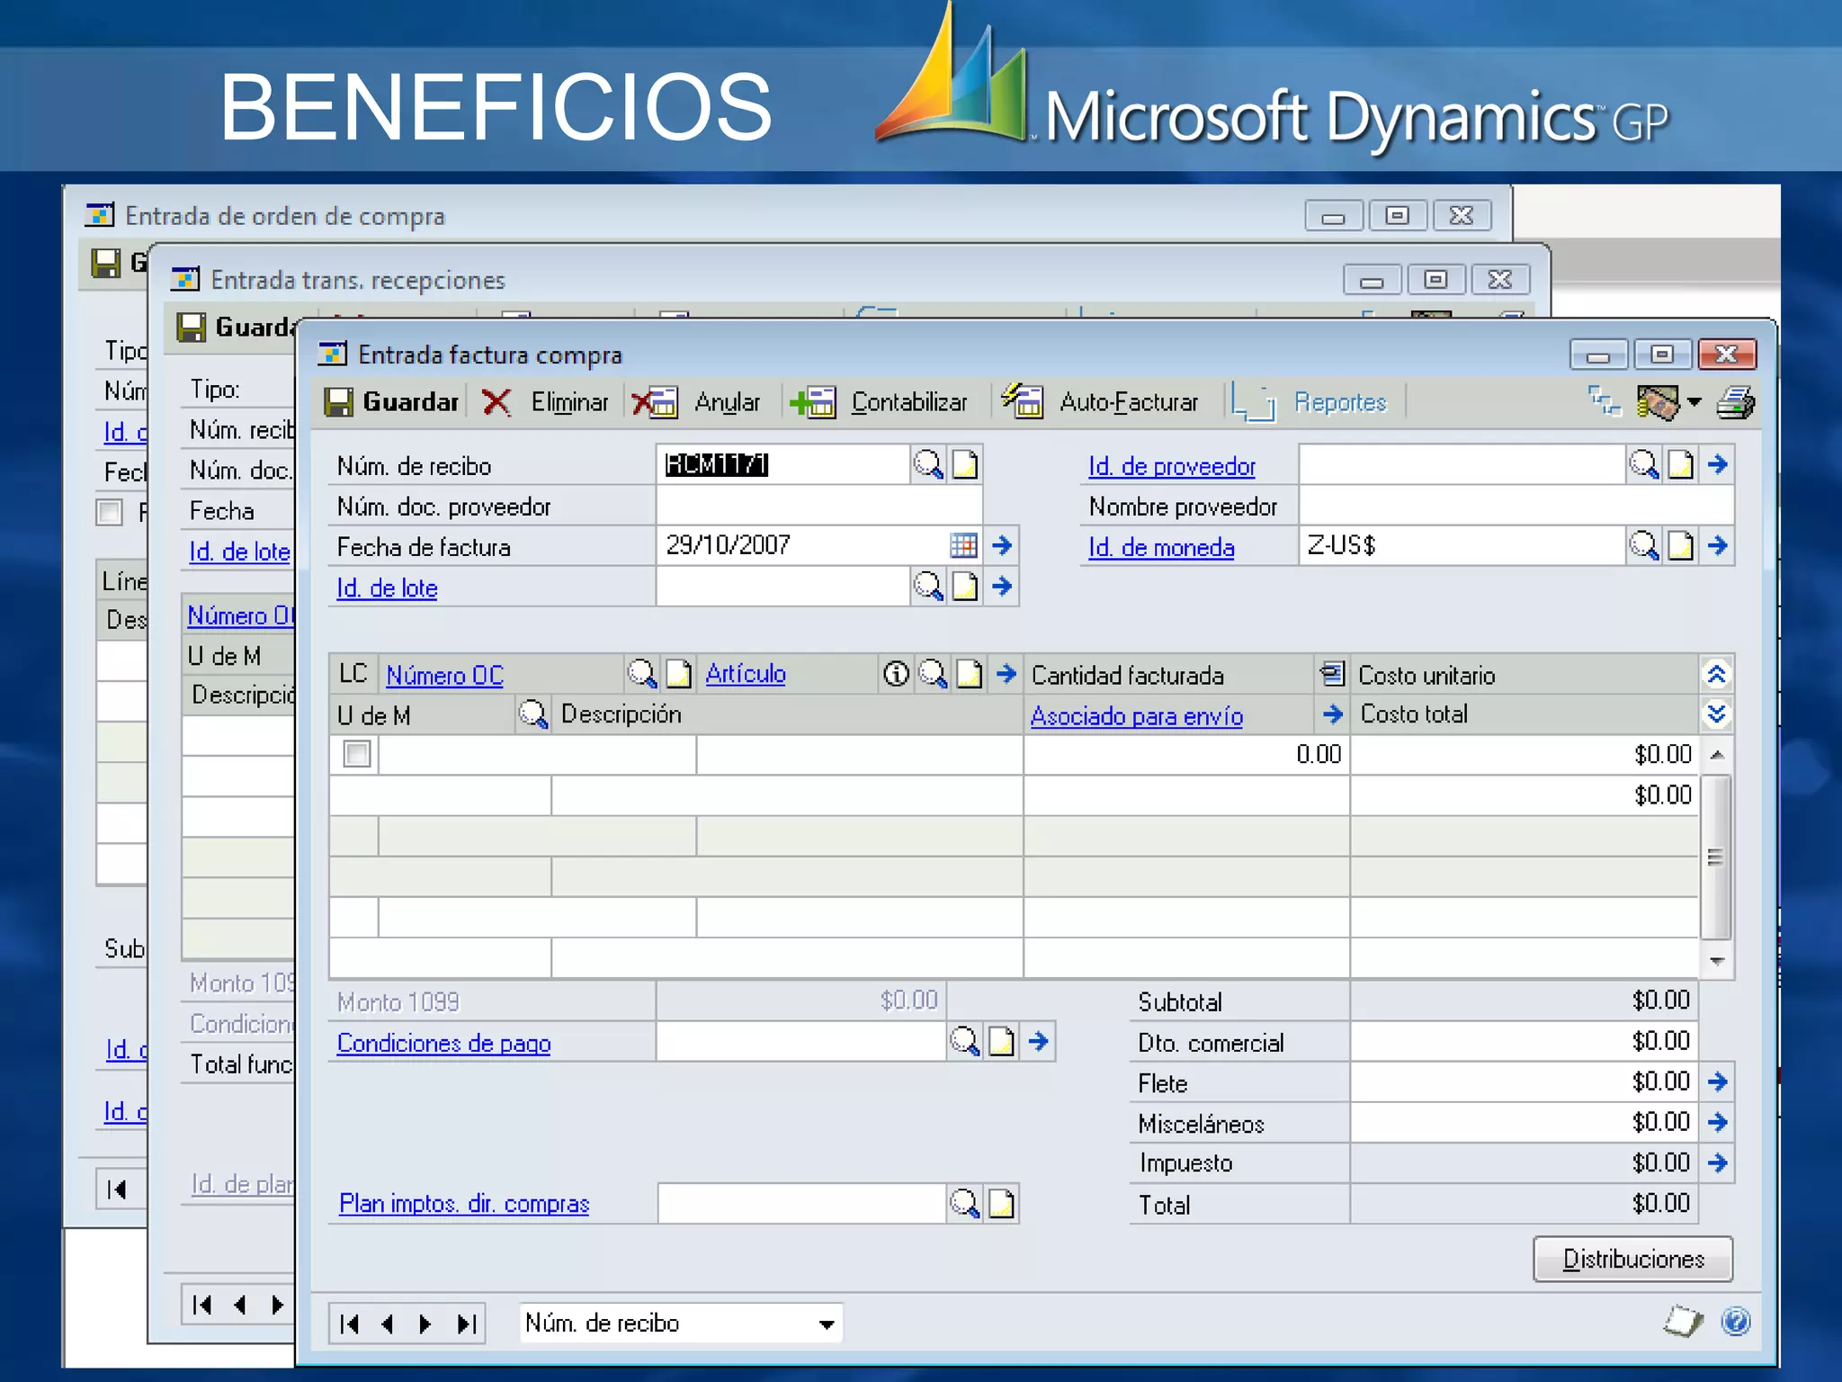Open the Reportes toolbar item
The height and width of the screenshot is (1382, 1842).
click(1310, 401)
